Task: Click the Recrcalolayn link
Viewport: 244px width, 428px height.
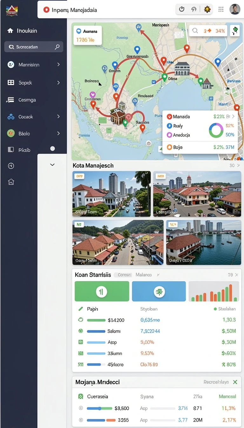Action: click(216, 382)
